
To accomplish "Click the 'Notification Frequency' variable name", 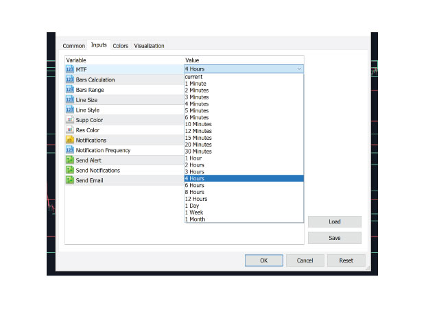I will [103, 150].
